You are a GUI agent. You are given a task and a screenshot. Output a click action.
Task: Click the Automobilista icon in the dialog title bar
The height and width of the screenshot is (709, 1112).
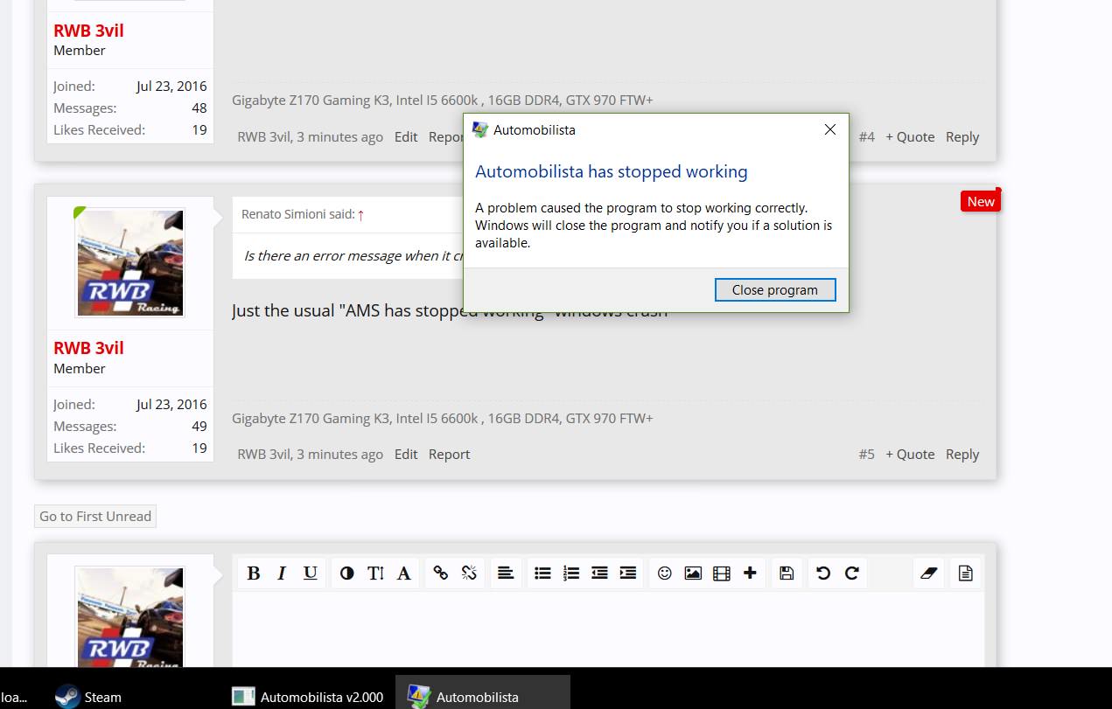click(479, 129)
